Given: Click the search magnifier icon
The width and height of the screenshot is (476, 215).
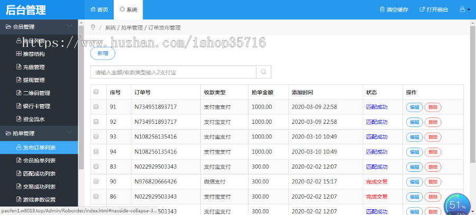Looking at the screenshot, I should pyautogui.click(x=263, y=72).
